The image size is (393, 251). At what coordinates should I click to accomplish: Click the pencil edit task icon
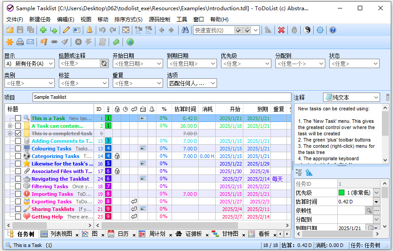66,30
